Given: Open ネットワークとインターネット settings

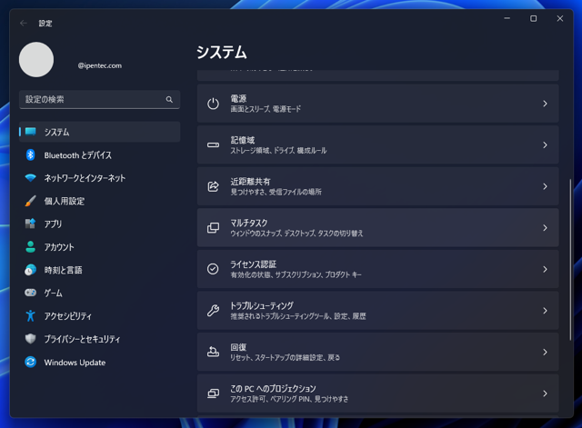Looking at the screenshot, I should point(99,178).
